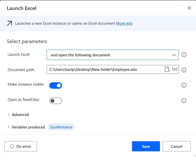The image size is (196, 157).
Task: Click the launch arrow icon in banner
Action: click(9, 23)
